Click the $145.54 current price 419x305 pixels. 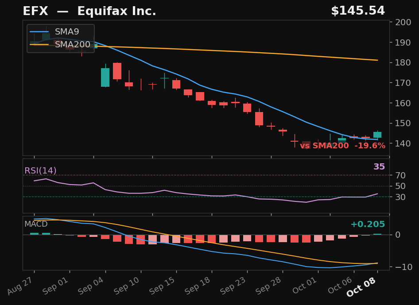(358, 11)
